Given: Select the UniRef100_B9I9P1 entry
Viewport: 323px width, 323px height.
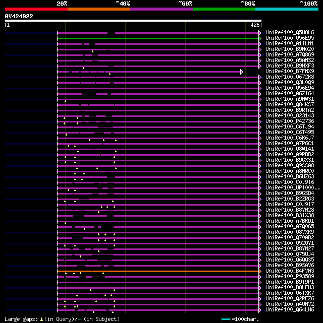Looking at the screenshot, I should [290, 282].
